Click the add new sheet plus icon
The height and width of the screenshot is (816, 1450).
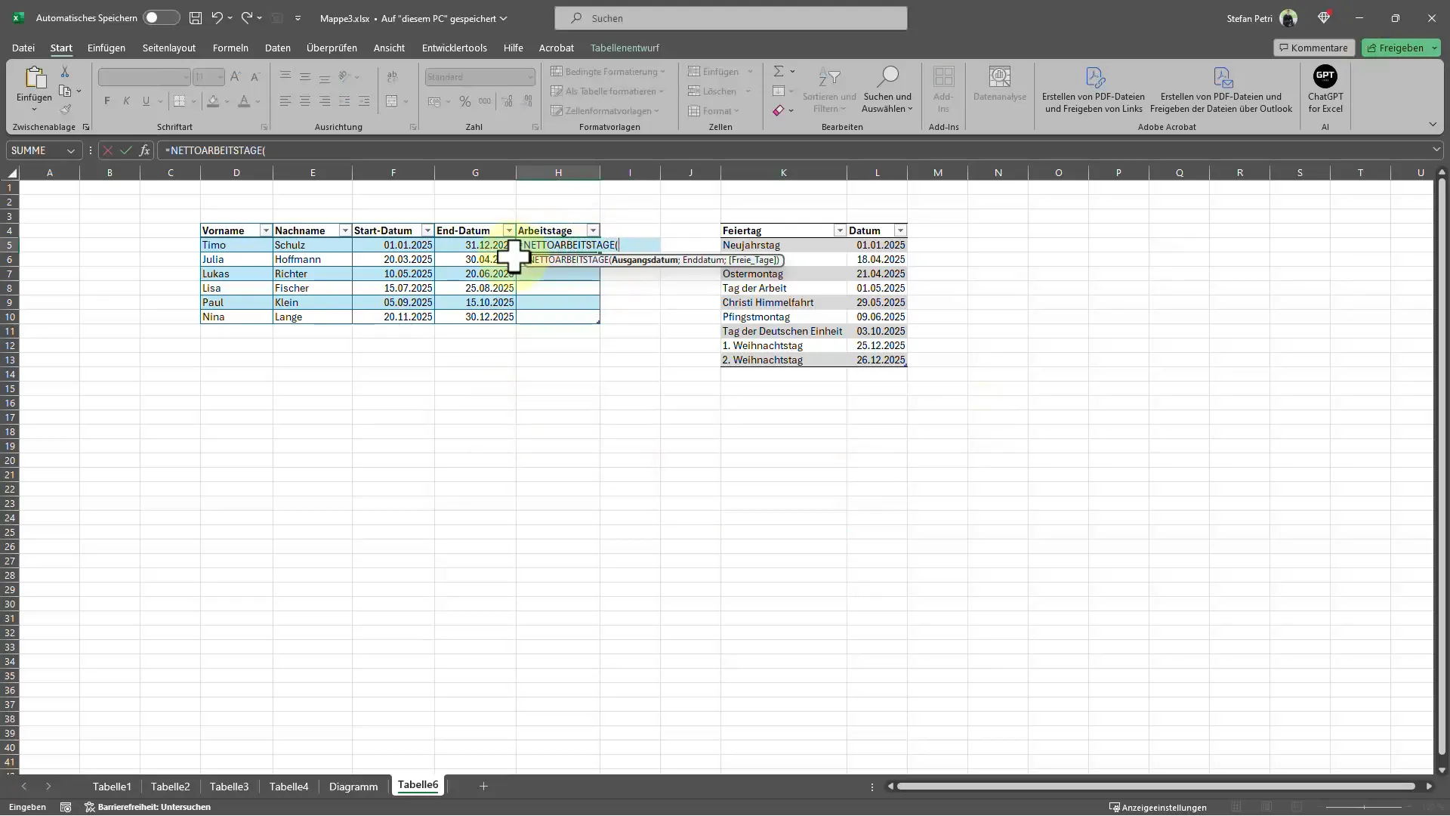483,787
